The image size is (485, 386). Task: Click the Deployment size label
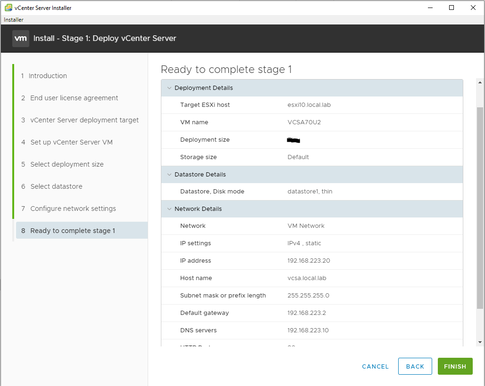click(x=205, y=140)
